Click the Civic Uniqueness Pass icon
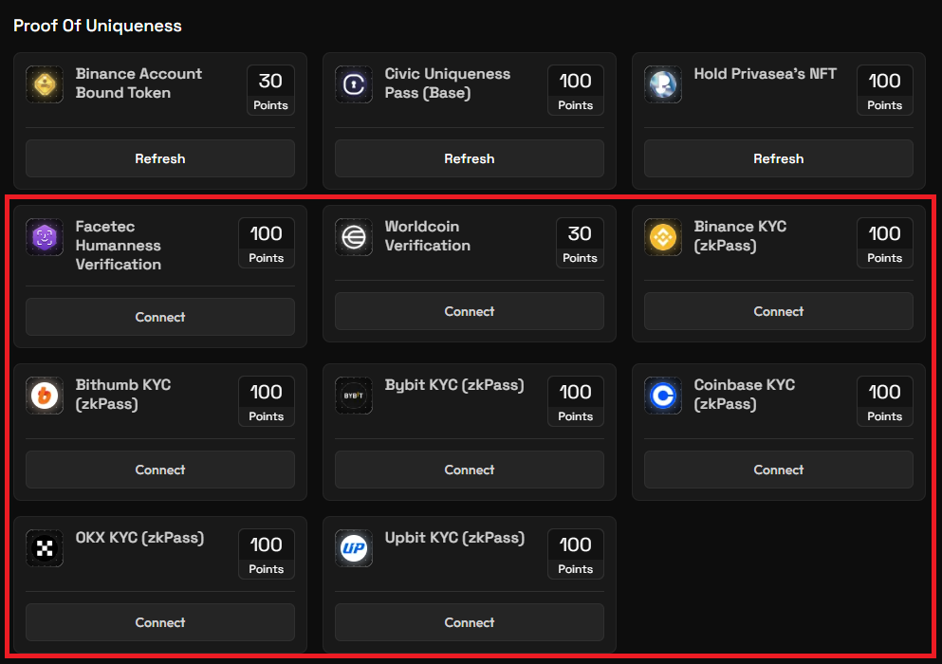This screenshot has width=942, height=664. pyautogui.click(x=354, y=84)
